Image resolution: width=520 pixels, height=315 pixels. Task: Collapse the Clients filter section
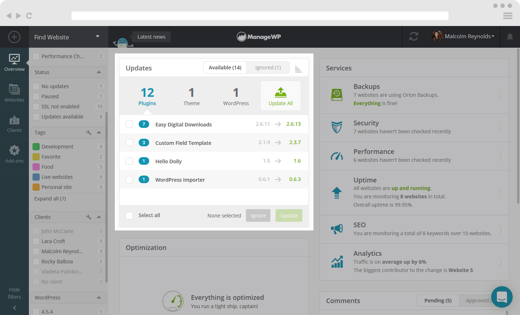pos(99,217)
